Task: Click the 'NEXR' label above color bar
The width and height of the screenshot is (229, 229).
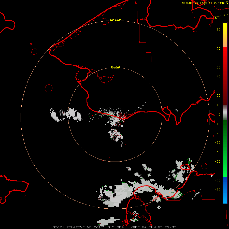Action: click(x=224, y=15)
